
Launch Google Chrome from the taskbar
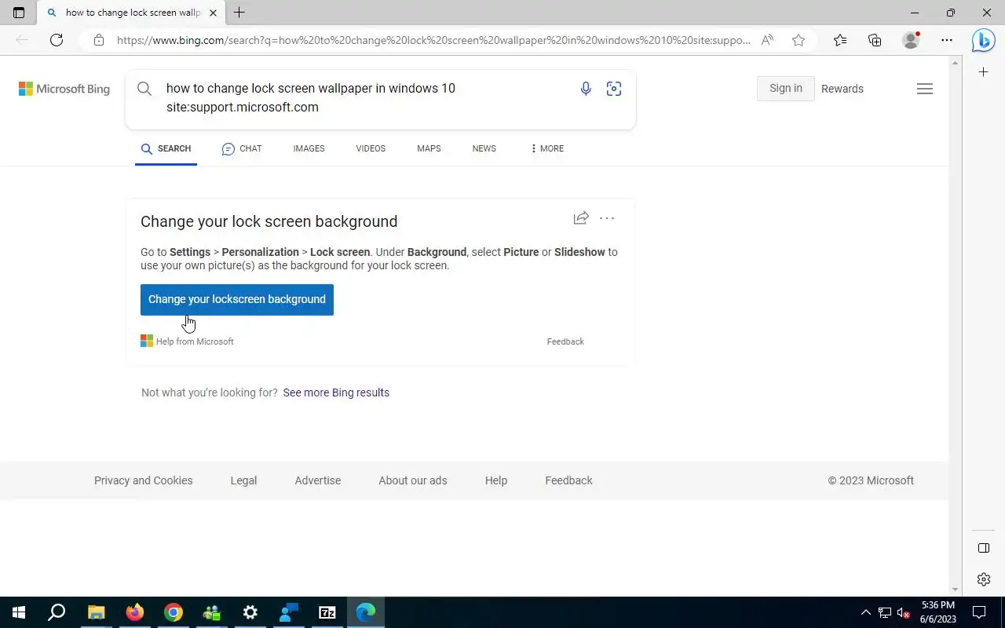click(174, 612)
